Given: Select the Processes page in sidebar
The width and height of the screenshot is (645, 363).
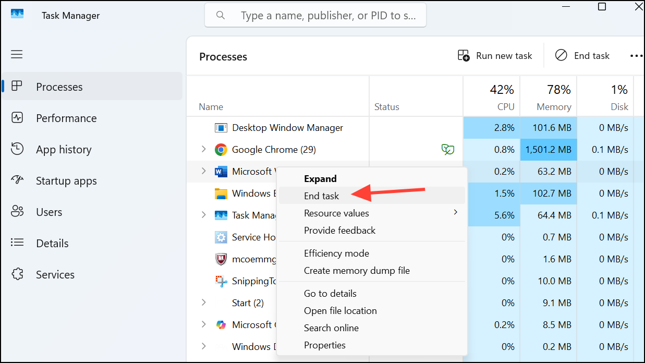Looking at the screenshot, I should (x=92, y=87).
